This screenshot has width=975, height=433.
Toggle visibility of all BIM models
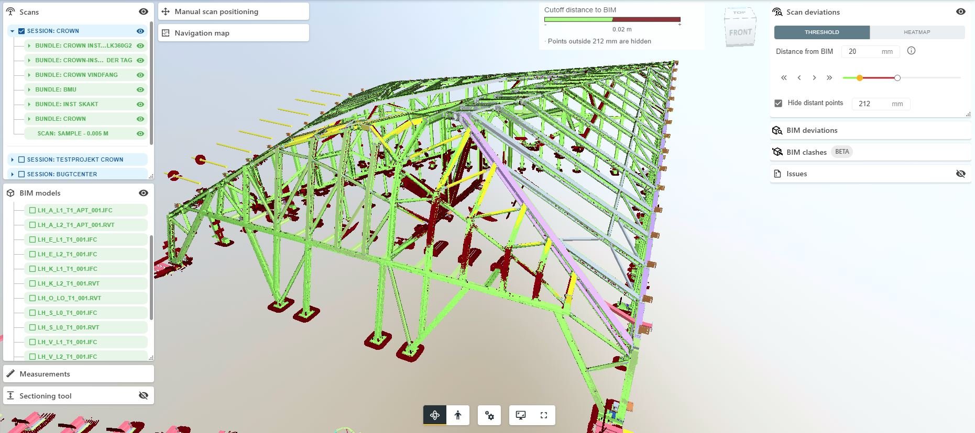pos(144,193)
